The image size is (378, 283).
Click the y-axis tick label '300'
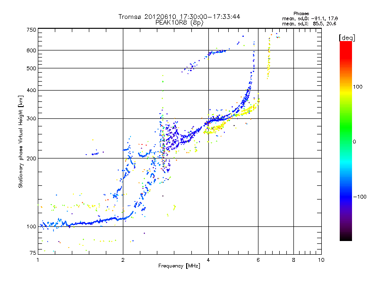point(31,119)
